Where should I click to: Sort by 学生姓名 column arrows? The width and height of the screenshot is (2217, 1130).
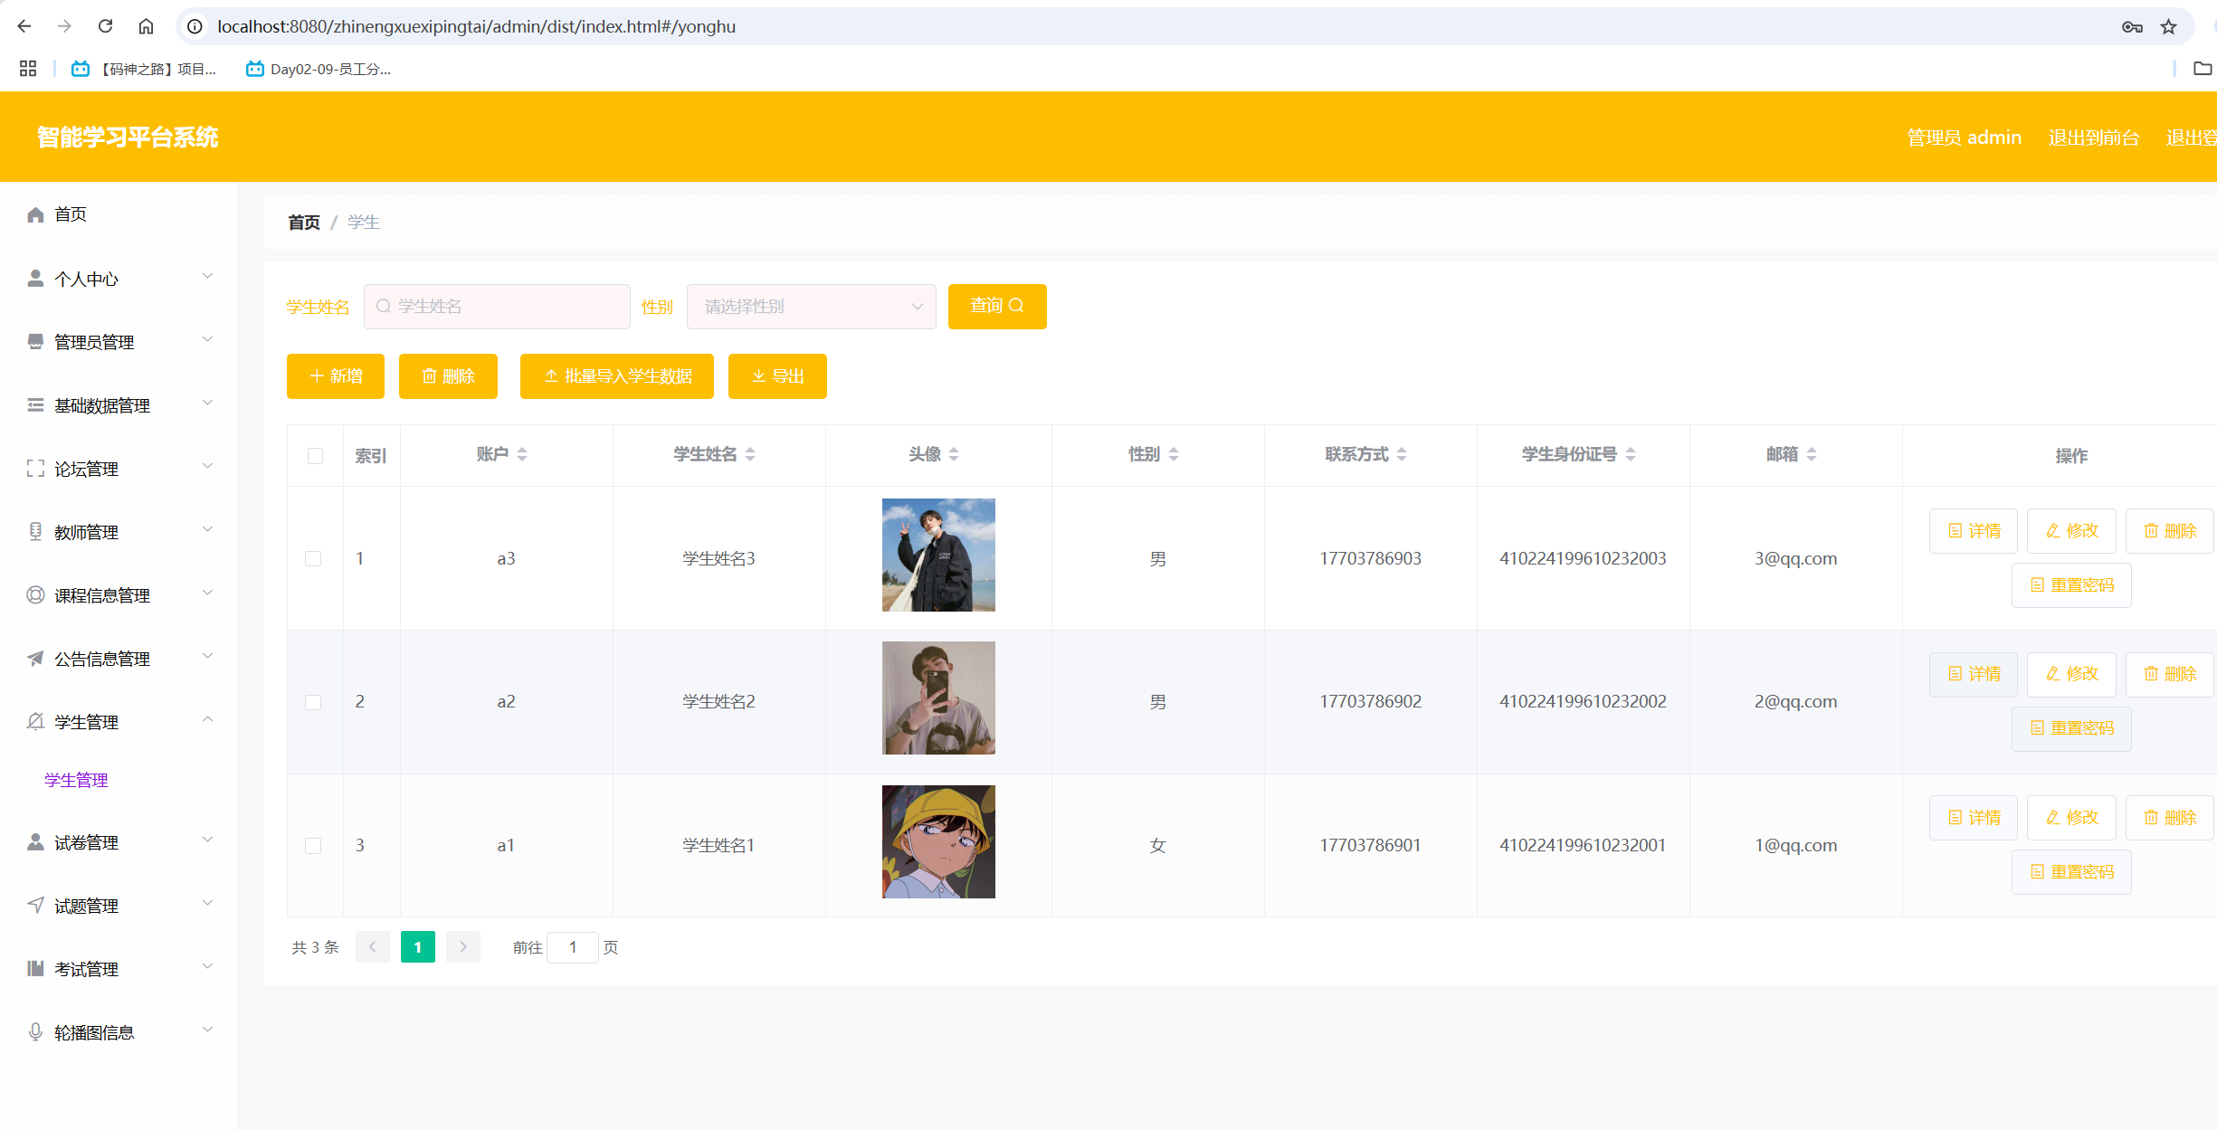[750, 454]
